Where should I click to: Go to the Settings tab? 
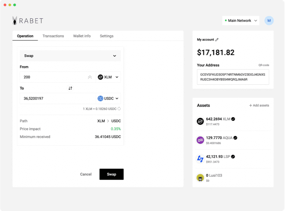[x=106, y=36]
